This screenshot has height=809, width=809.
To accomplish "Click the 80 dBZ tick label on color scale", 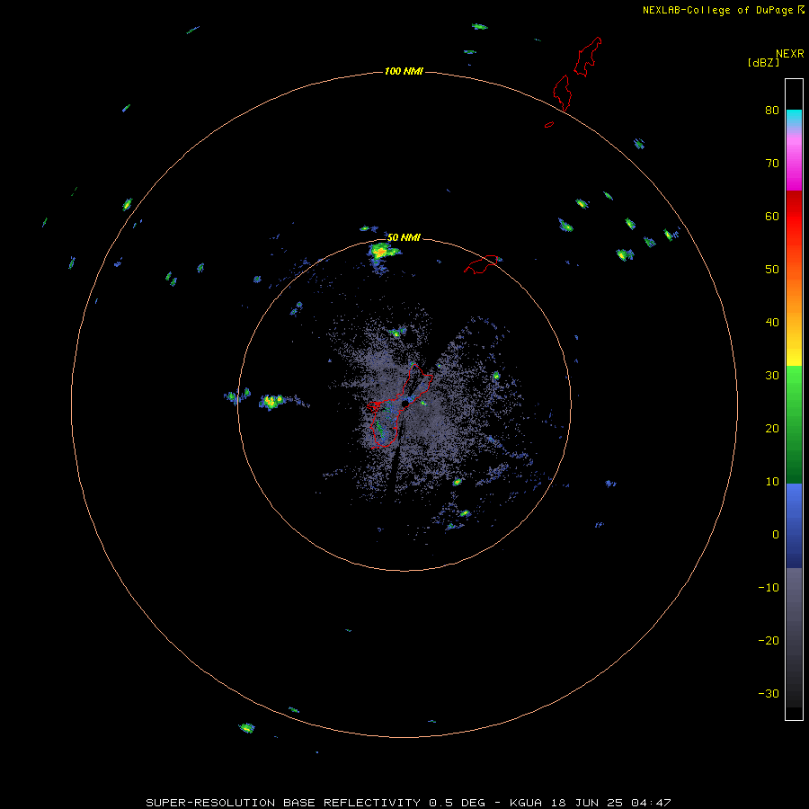I will click(772, 110).
